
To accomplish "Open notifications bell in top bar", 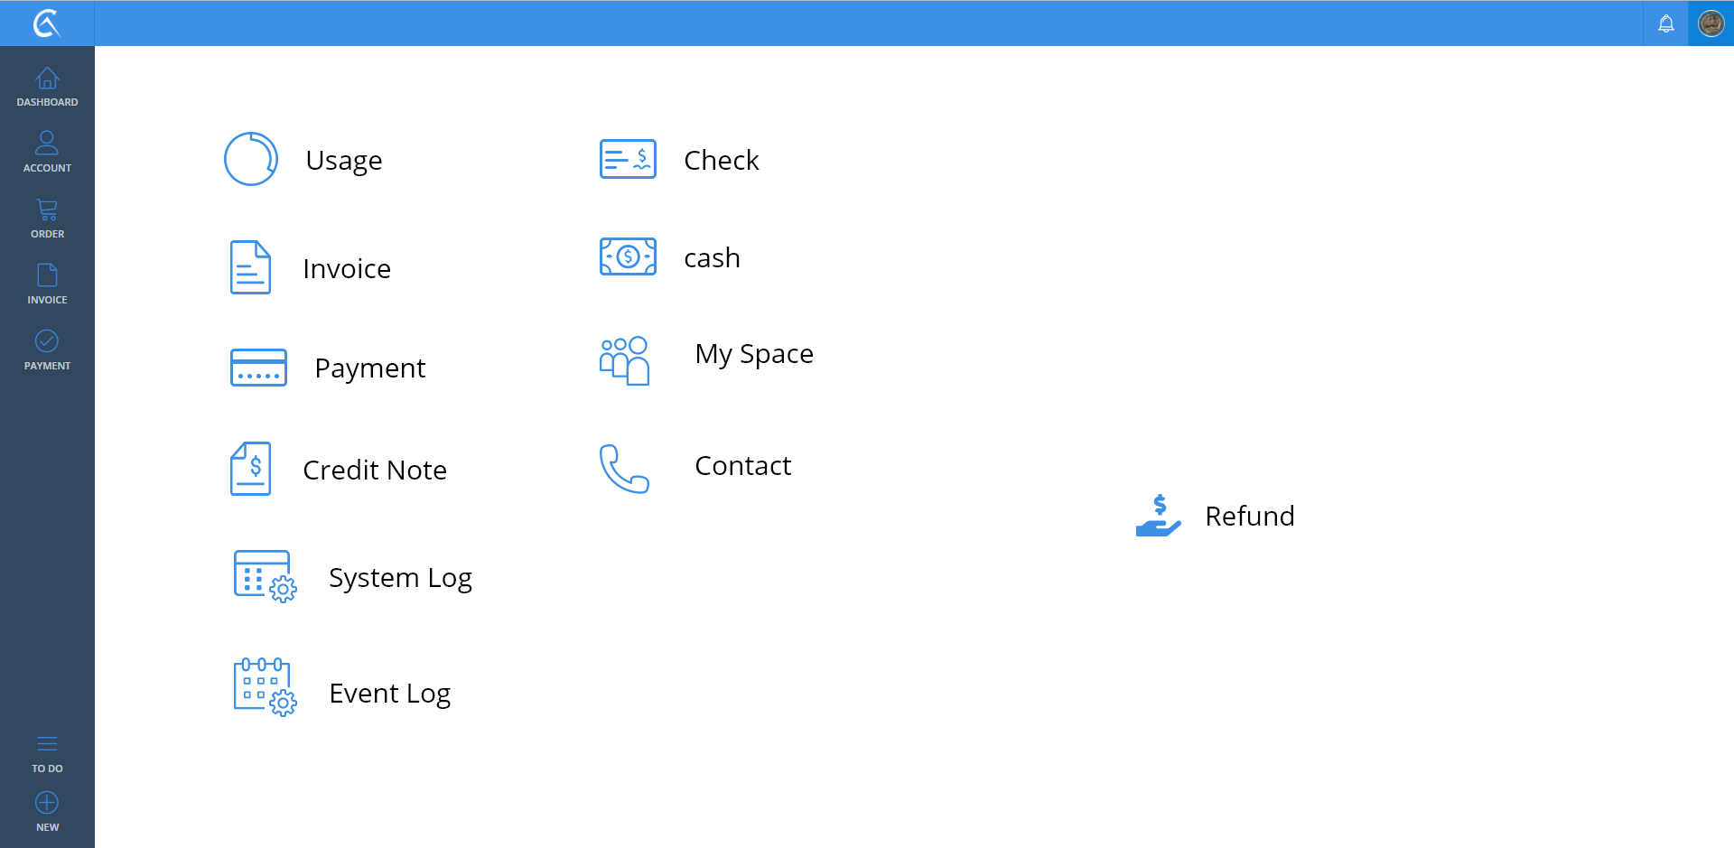I will point(1665,23).
